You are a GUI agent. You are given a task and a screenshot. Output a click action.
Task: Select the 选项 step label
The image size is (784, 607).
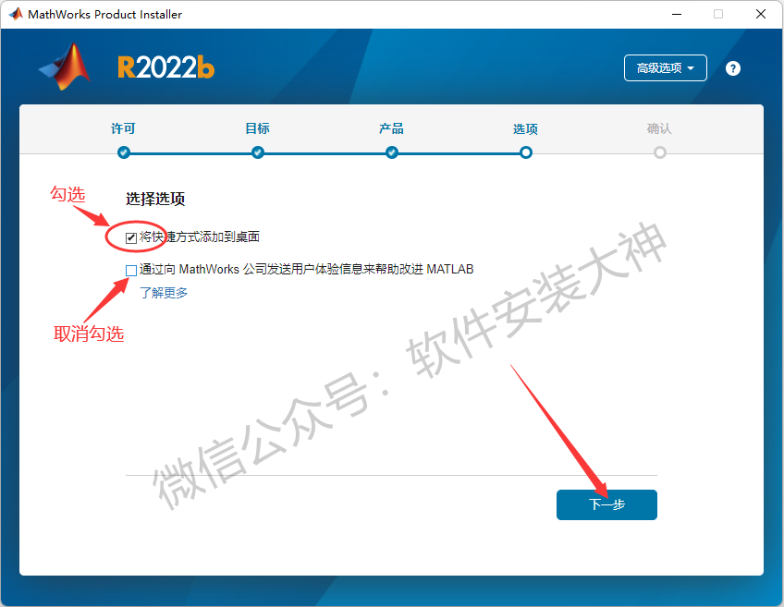(525, 129)
